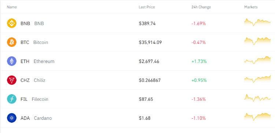The image size is (275, 133).
Task: Open the Bitcoin name link
Action: [40, 43]
